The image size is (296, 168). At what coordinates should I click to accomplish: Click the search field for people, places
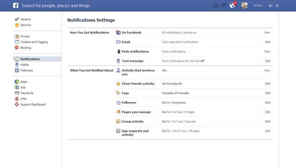pos(56,5)
